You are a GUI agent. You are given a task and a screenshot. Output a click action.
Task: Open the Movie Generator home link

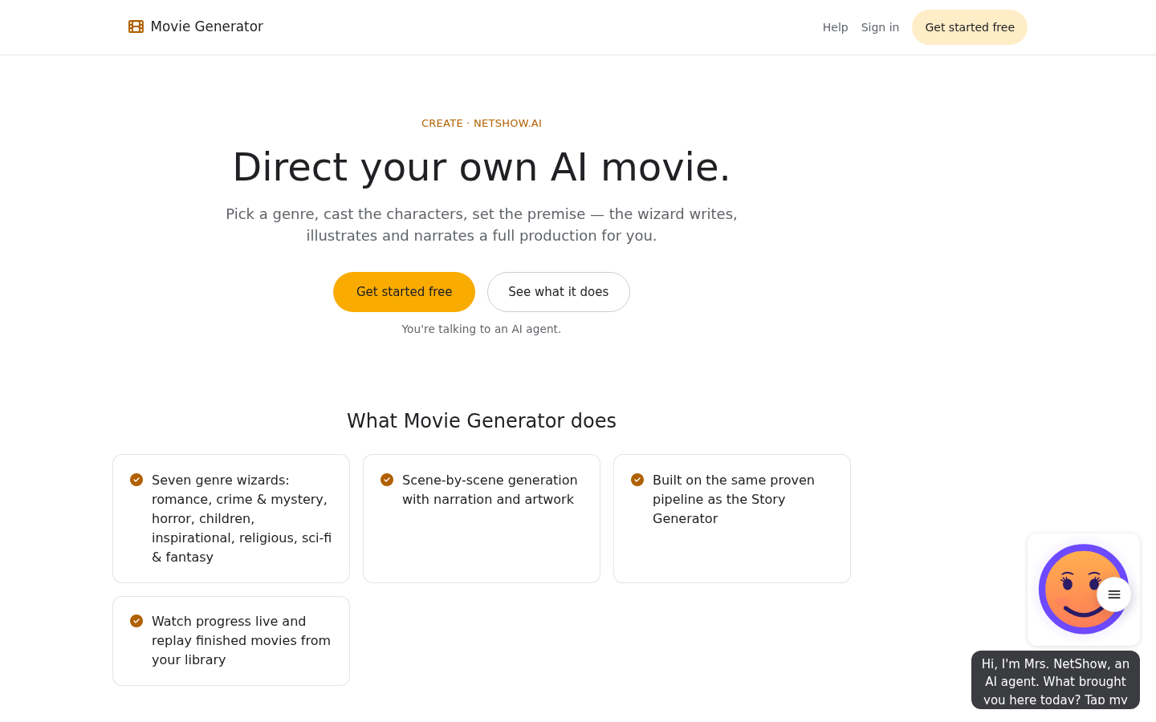coord(196,26)
